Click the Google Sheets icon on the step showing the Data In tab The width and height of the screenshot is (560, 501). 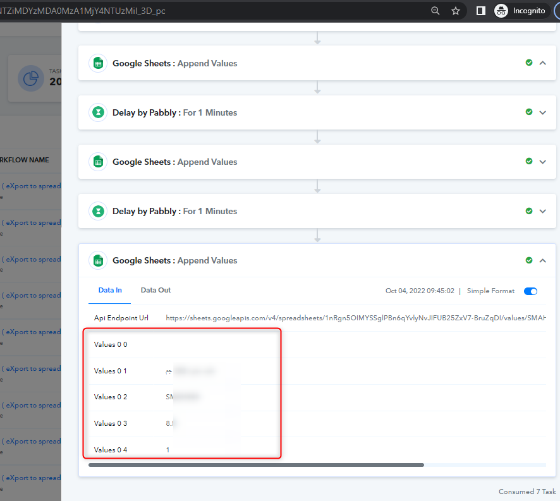tap(98, 260)
